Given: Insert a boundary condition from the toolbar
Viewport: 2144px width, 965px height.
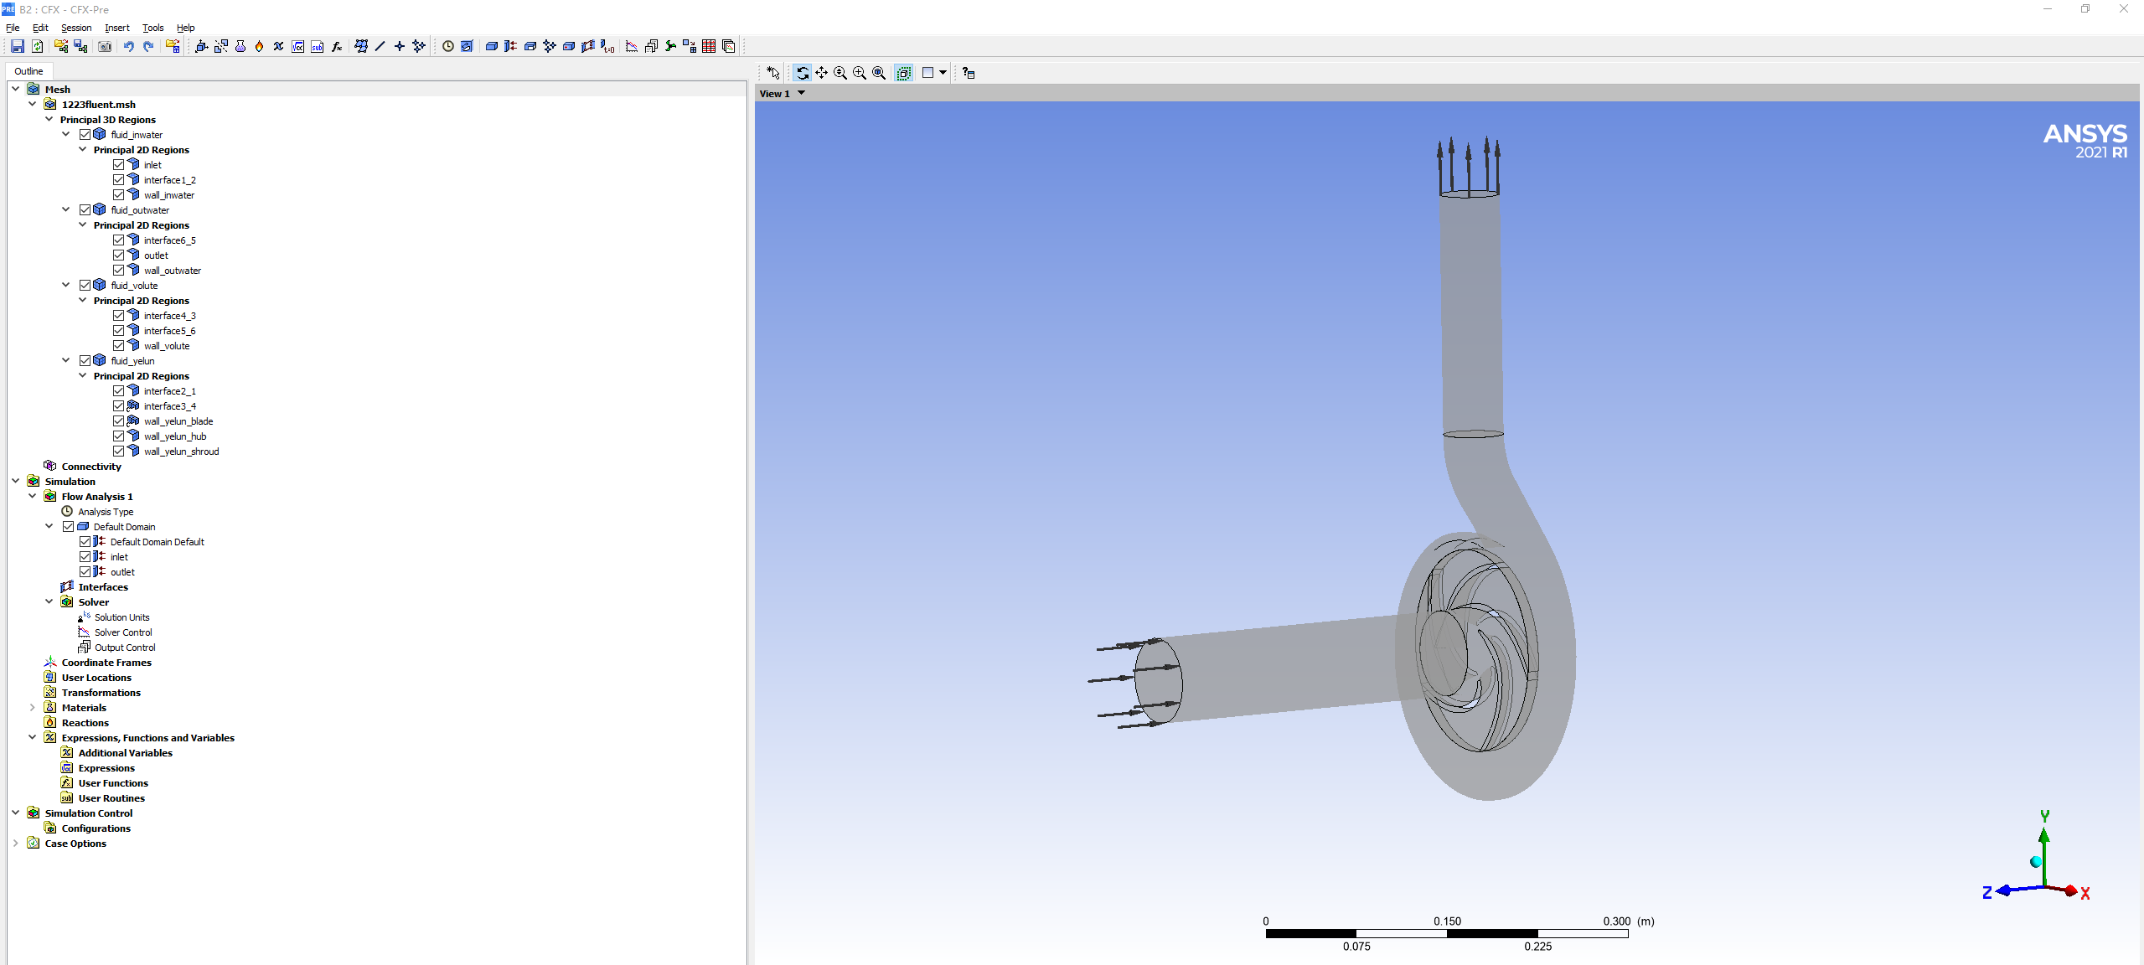Looking at the screenshot, I should coord(511,47).
